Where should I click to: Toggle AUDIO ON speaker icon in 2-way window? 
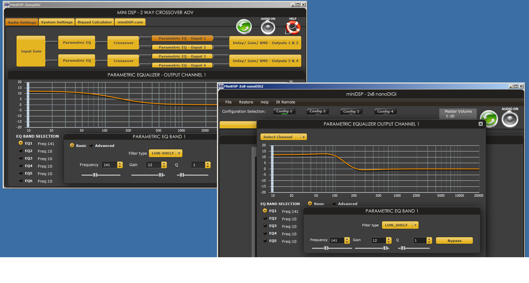(x=268, y=28)
